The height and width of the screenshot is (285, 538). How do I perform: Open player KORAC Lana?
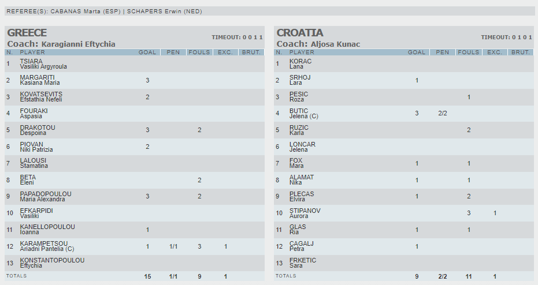(300, 63)
